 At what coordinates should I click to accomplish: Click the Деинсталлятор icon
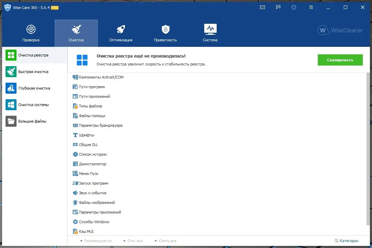pos(75,164)
